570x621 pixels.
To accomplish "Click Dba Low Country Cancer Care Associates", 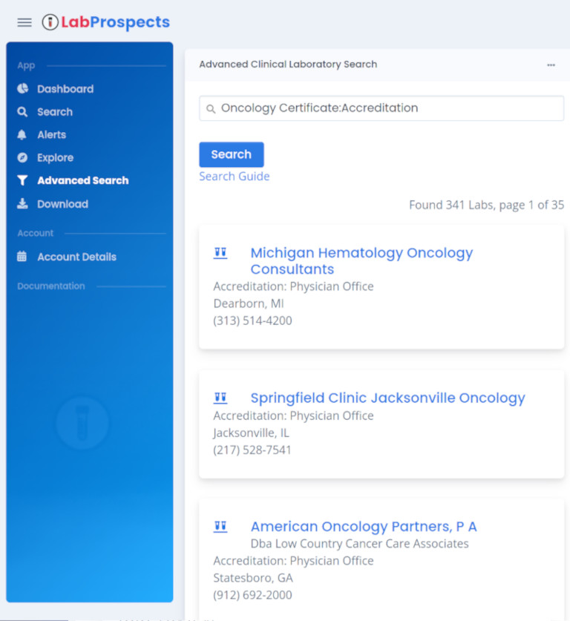I will click(359, 544).
